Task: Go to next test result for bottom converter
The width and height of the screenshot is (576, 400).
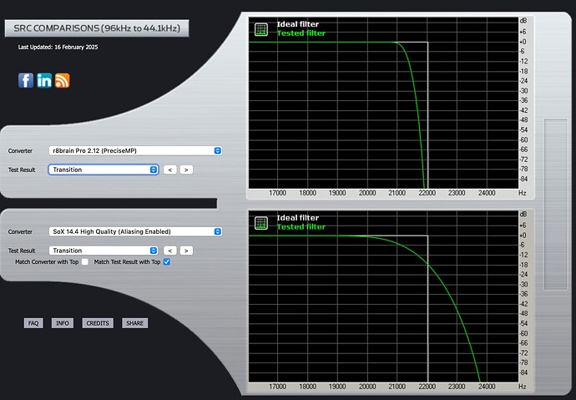Action: coord(186,251)
